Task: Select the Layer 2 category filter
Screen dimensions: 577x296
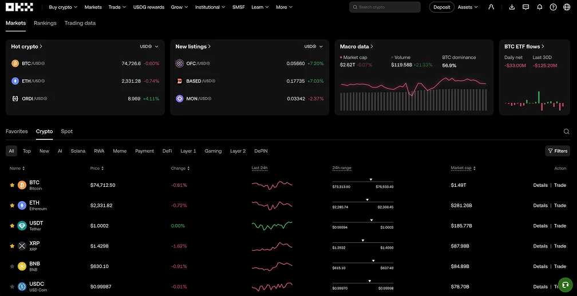Action: tap(238, 151)
